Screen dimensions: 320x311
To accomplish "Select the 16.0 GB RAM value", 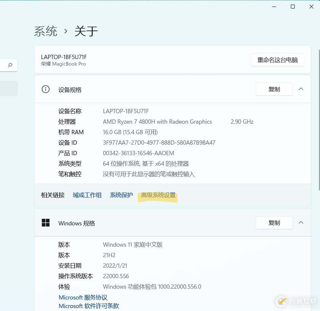I will (130, 132).
